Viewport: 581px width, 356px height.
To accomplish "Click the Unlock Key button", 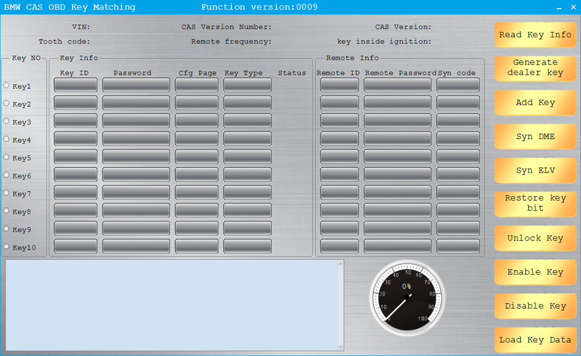I will (535, 238).
